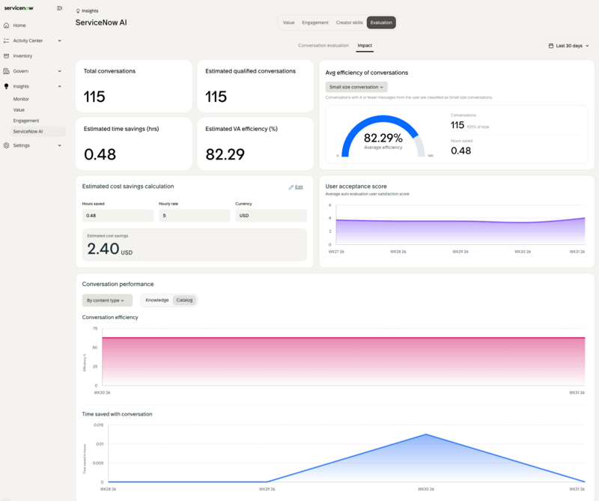Click the Insights lightbulb sidebar icon
599x501 pixels.
6,86
